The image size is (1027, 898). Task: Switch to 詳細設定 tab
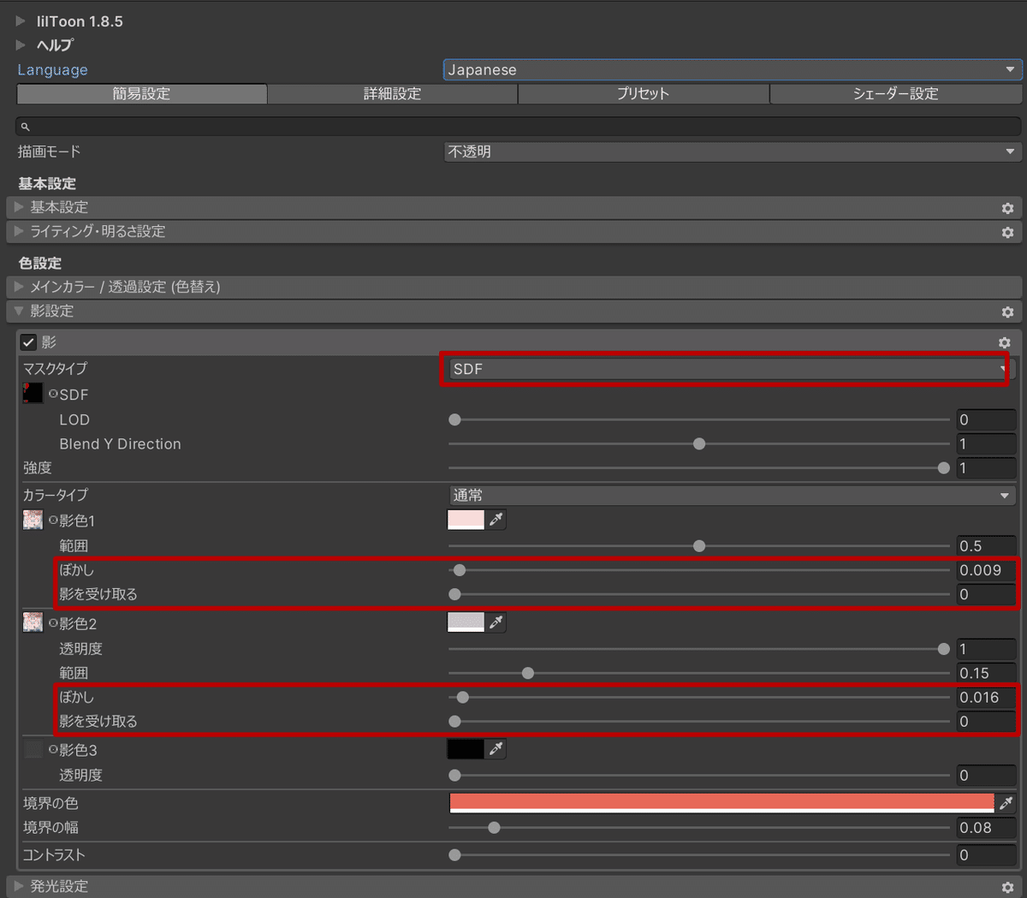click(x=393, y=93)
